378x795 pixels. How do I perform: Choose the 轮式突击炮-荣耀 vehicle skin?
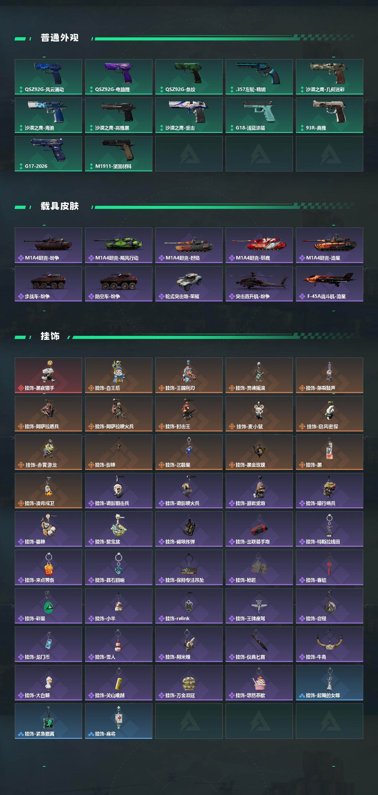click(189, 284)
